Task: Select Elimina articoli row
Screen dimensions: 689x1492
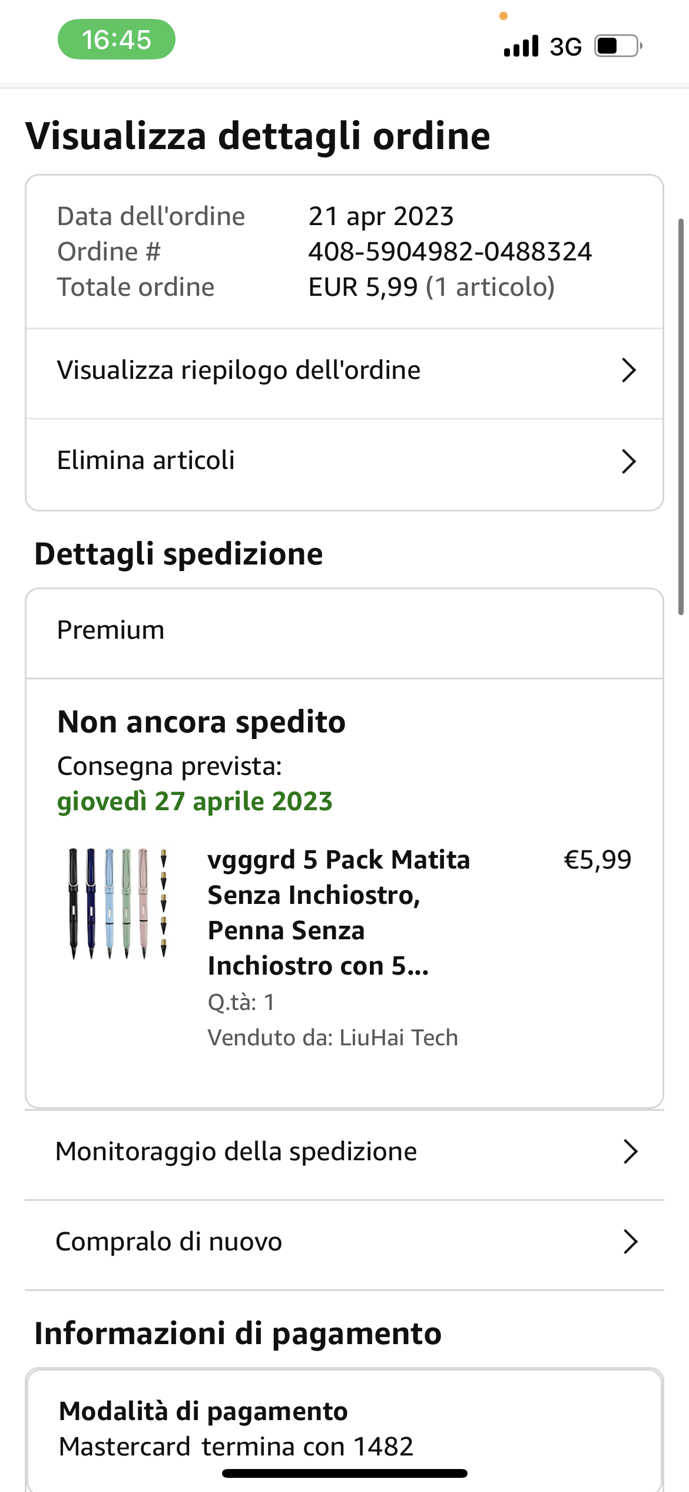Action: (x=146, y=461)
